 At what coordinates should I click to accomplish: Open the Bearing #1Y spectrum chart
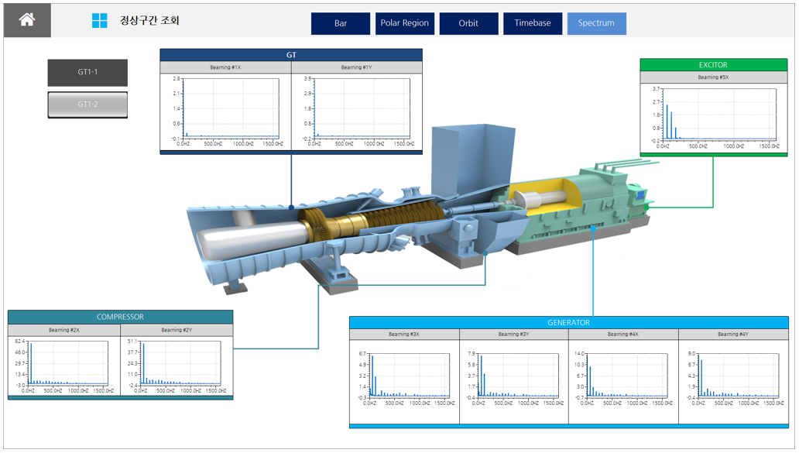click(357, 112)
